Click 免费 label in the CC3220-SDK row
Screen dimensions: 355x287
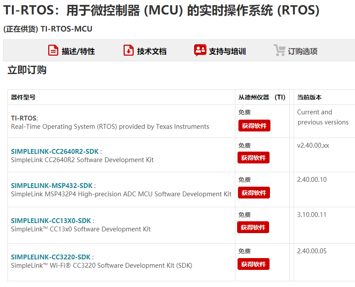245,251
